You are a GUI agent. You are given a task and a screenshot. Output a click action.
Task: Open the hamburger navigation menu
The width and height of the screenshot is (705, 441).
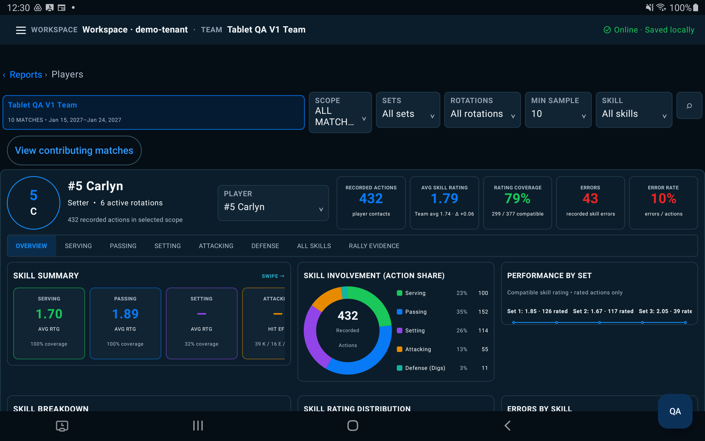click(21, 30)
